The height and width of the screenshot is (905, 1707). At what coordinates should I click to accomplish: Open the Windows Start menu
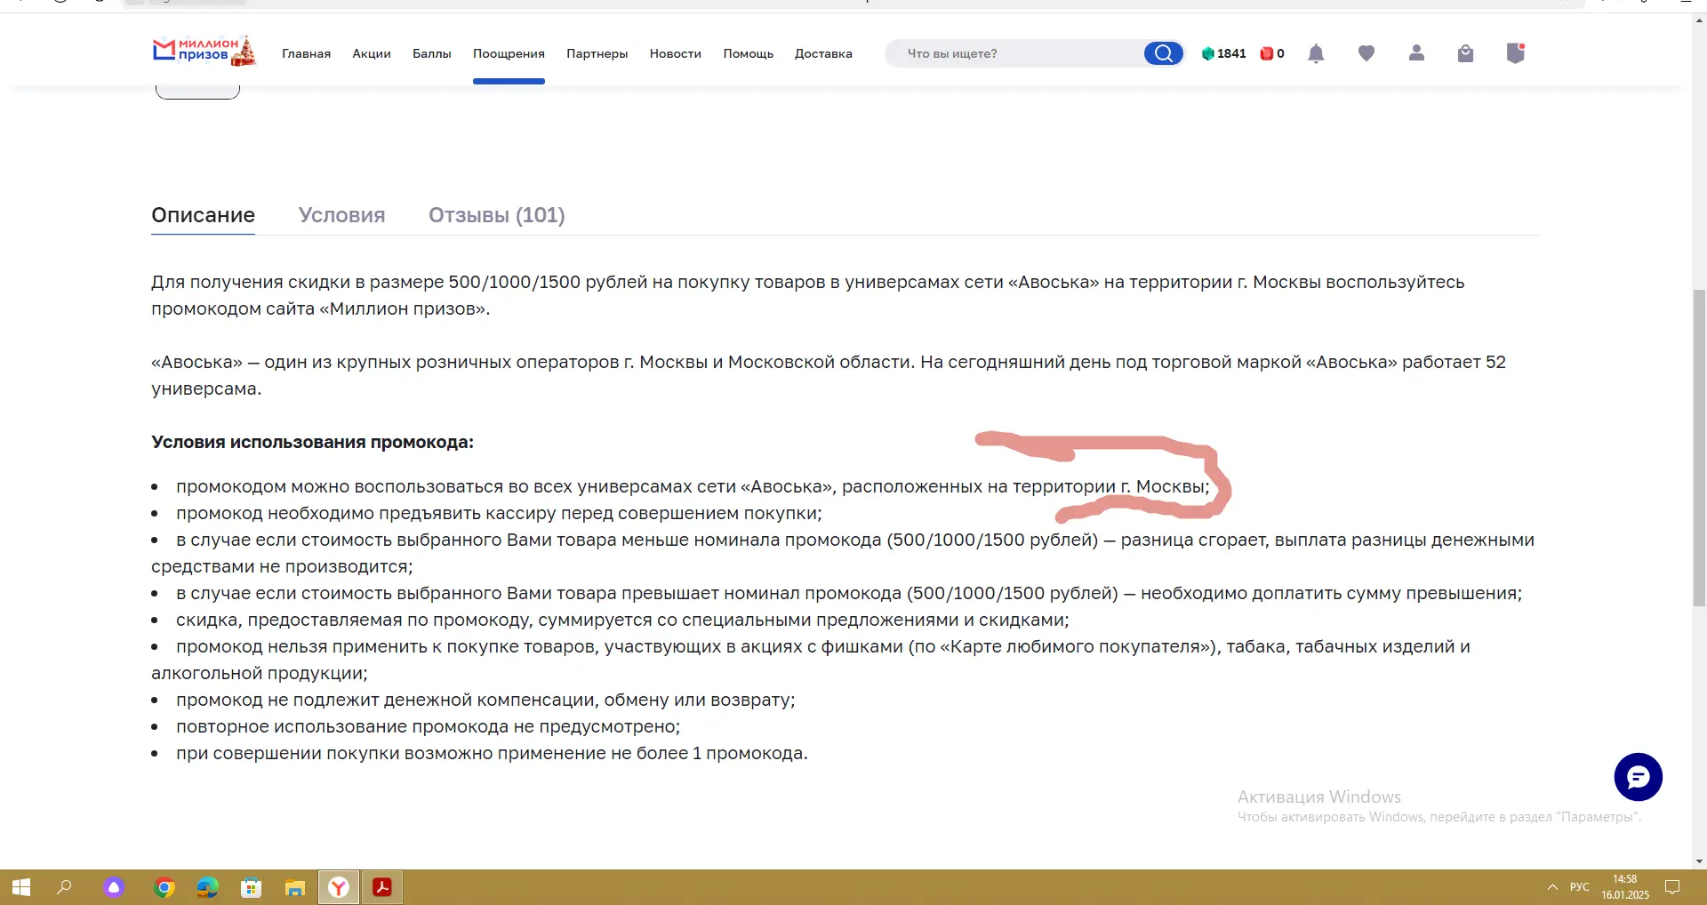(21, 887)
